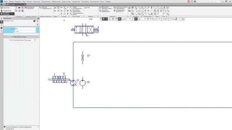
Task: Select the Н1 pump symbol
Action: [x=73, y=83]
